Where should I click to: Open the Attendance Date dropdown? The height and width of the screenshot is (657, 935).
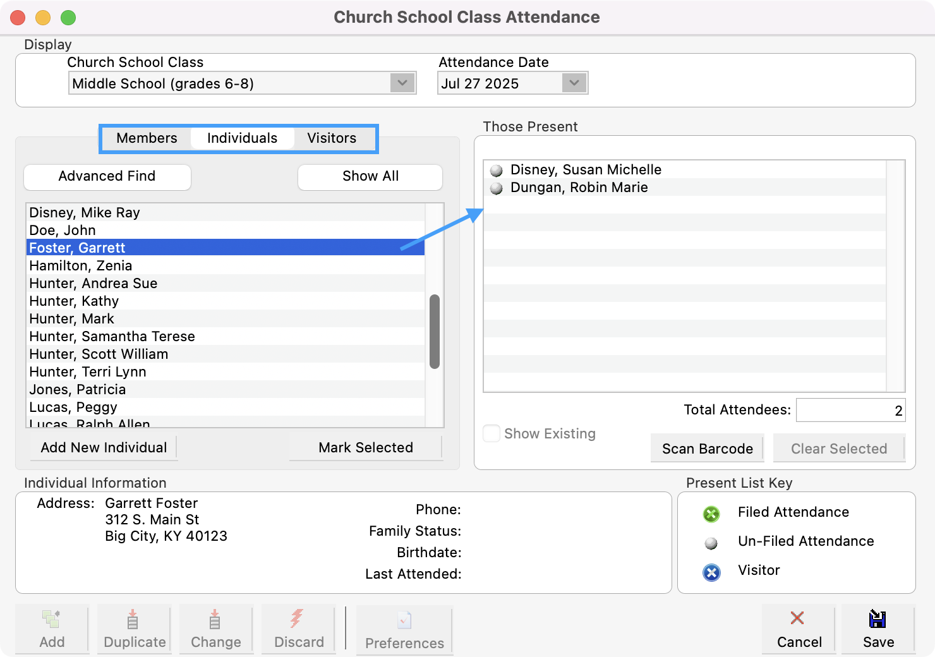click(574, 83)
